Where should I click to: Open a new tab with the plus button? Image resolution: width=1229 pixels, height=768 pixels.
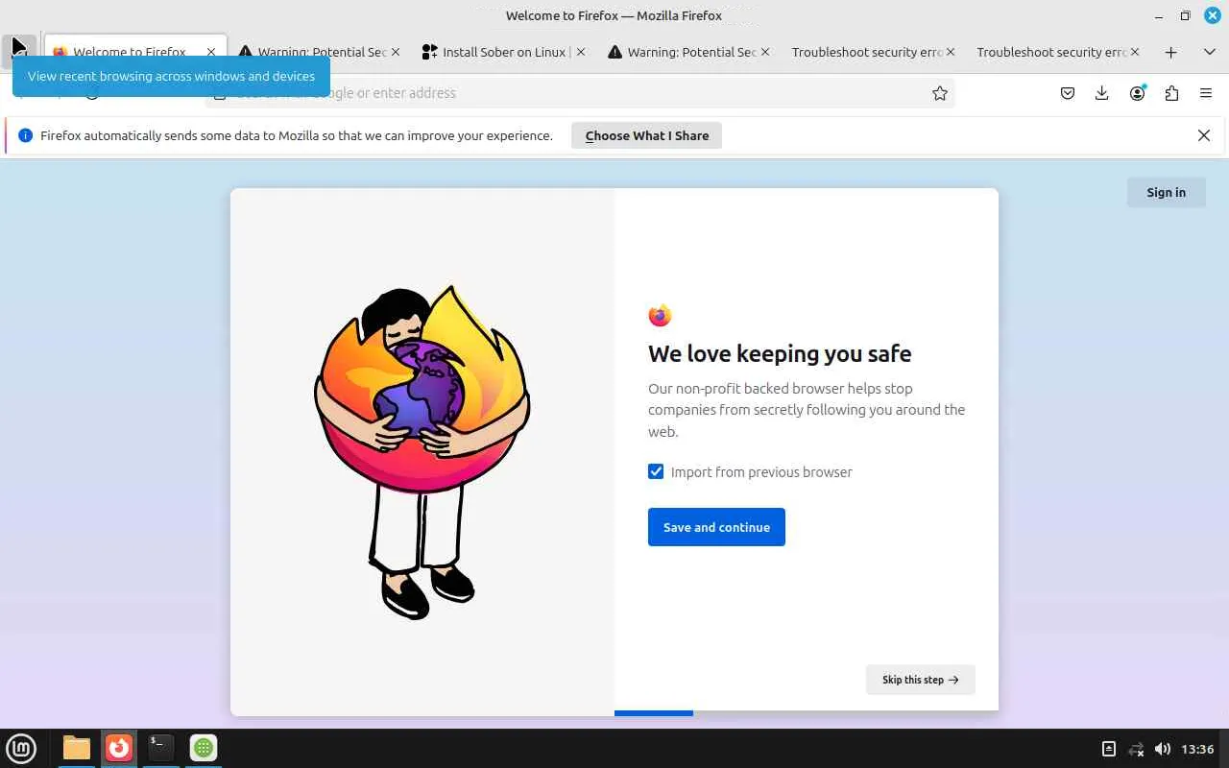(1170, 52)
